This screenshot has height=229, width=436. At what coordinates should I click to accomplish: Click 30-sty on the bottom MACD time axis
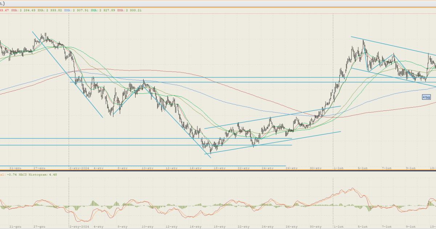[x=316, y=226]
